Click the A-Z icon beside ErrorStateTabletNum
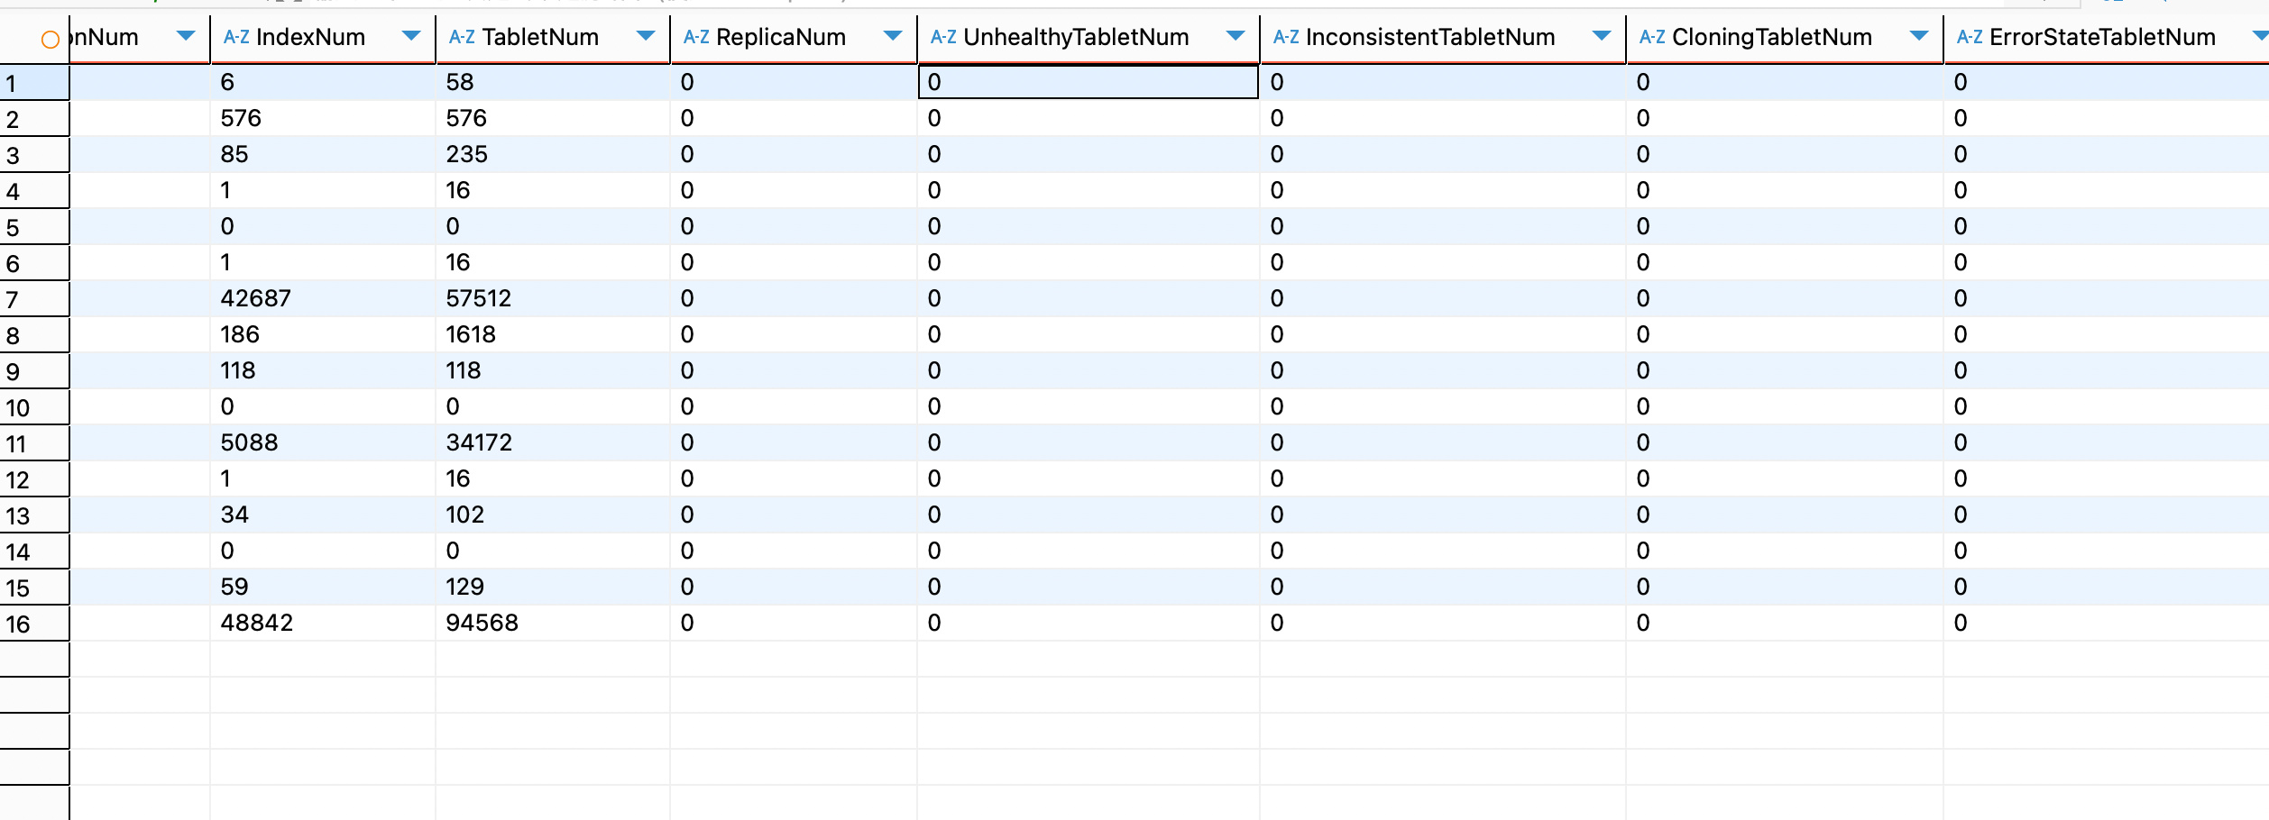The height and width of the screenshot is (820, 2269). 1969,37
